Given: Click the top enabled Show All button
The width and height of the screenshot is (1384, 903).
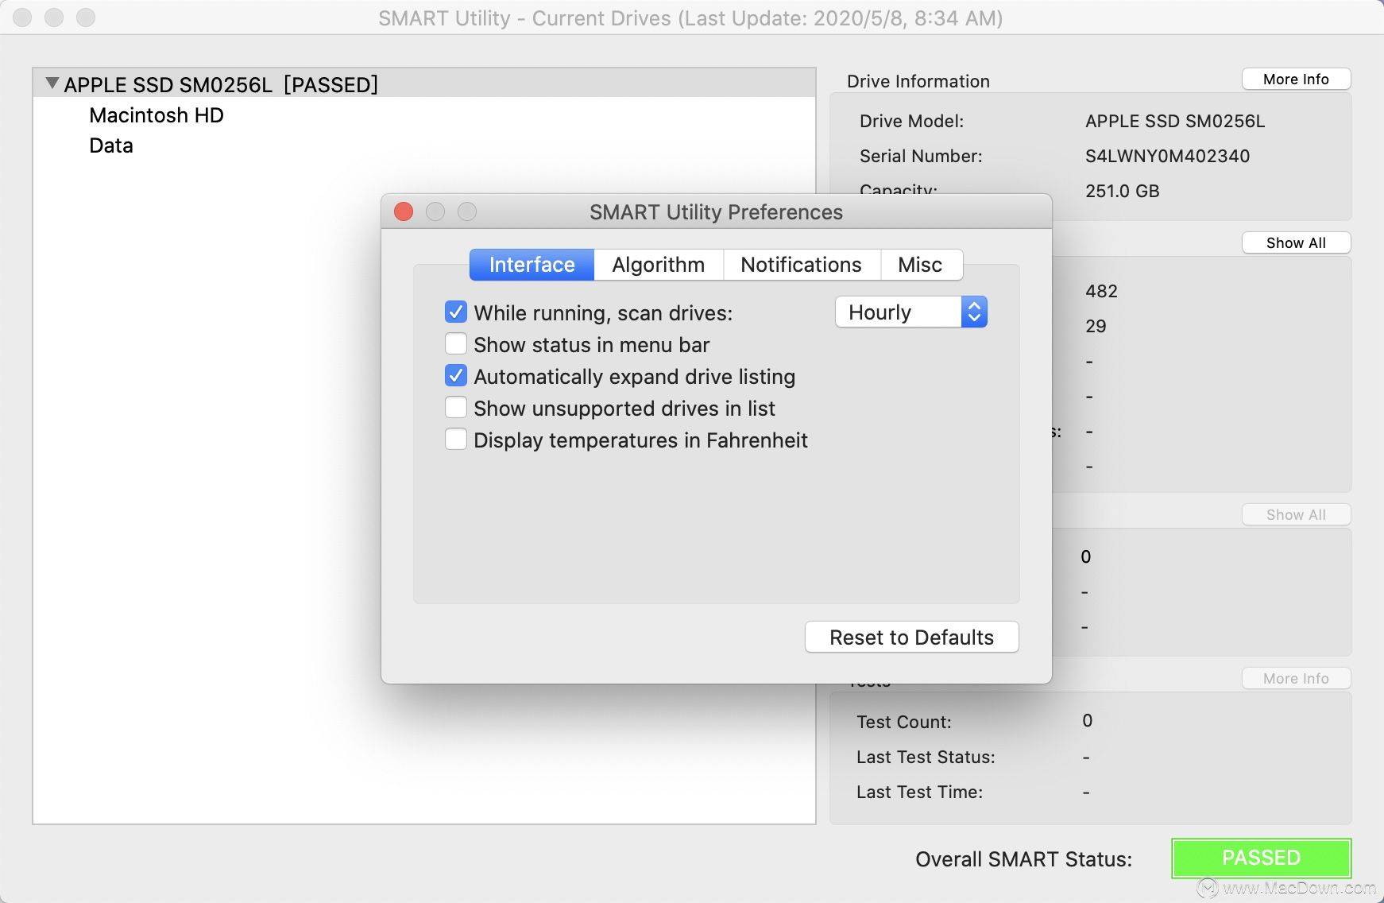Looking at the screenshot, I should (x=1296, y=242).
